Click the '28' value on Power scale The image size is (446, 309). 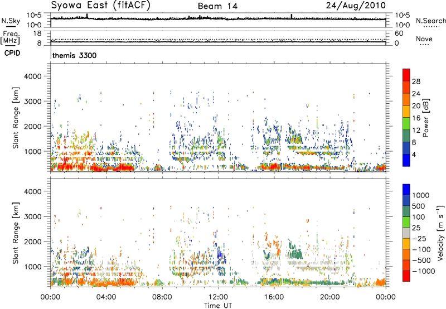(x=416, y=81)
